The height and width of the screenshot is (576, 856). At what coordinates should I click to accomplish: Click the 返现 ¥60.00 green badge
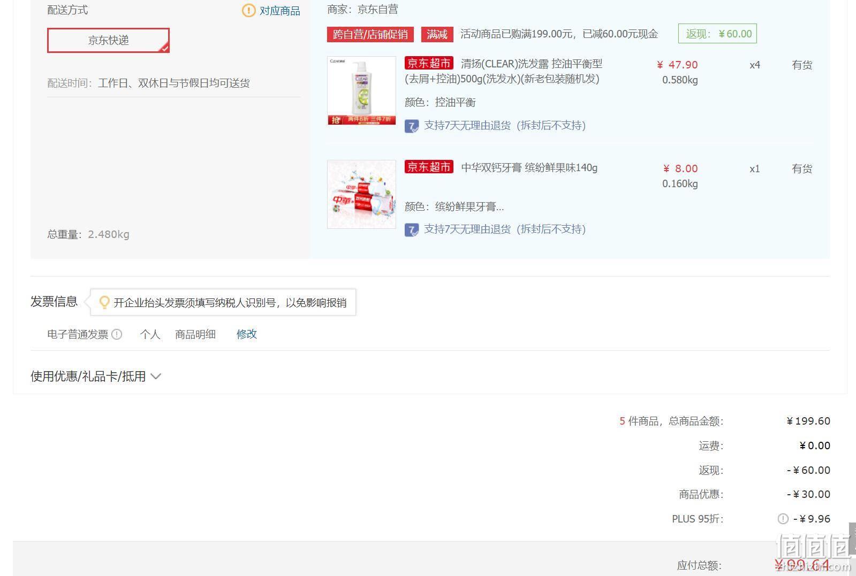coord(717,34)
